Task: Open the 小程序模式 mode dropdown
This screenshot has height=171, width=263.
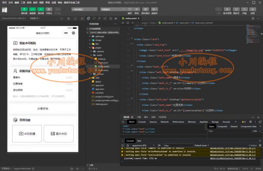Action: (84, 10)
